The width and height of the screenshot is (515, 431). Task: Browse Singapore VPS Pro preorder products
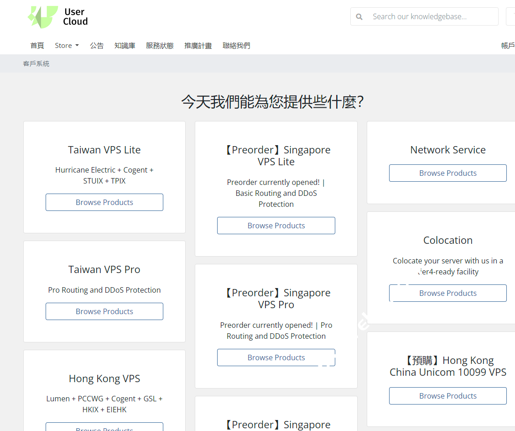click(x=276, y=357)
